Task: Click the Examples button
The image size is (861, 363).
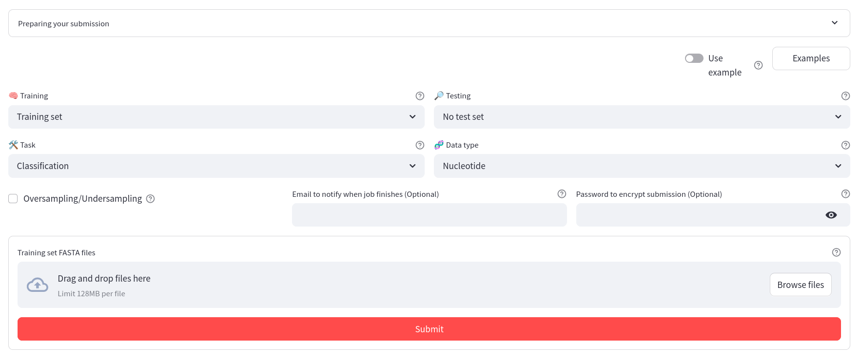Action: click(811, 58)
